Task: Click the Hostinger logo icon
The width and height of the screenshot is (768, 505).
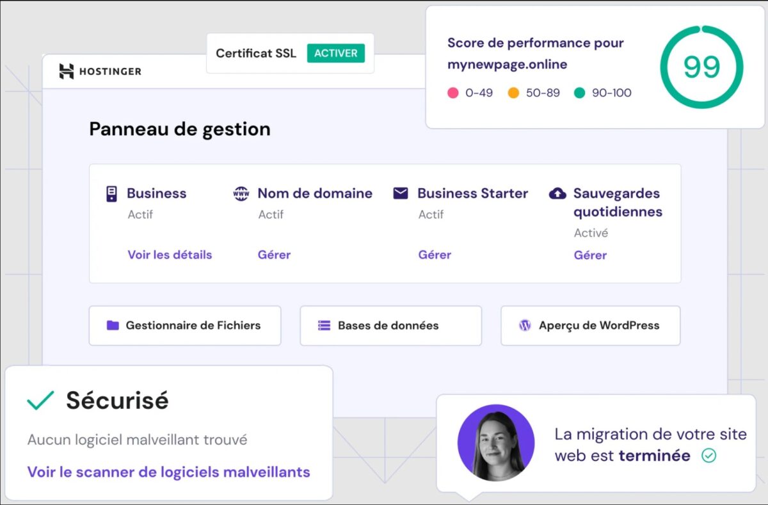Action: coord(67,71)
